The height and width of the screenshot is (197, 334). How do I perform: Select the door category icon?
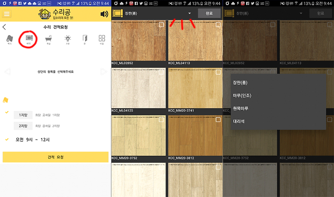click(x=85, y=39)
